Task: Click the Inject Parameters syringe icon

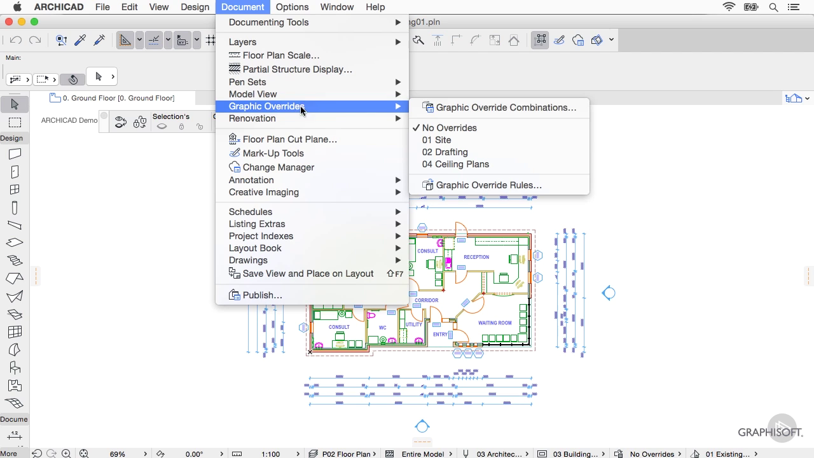Action: coord(99,40)
